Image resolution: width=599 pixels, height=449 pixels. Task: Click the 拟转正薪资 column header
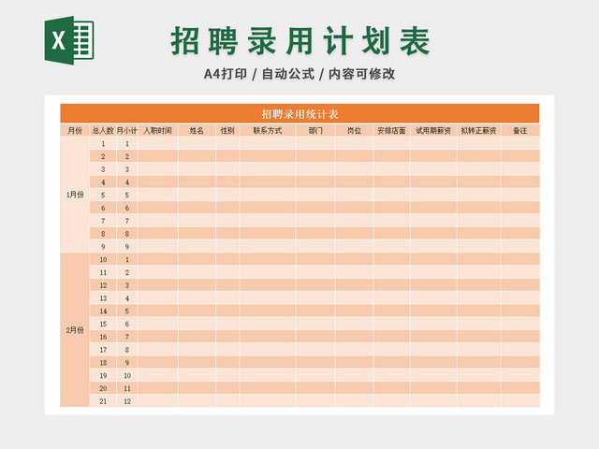click(479, 131)
